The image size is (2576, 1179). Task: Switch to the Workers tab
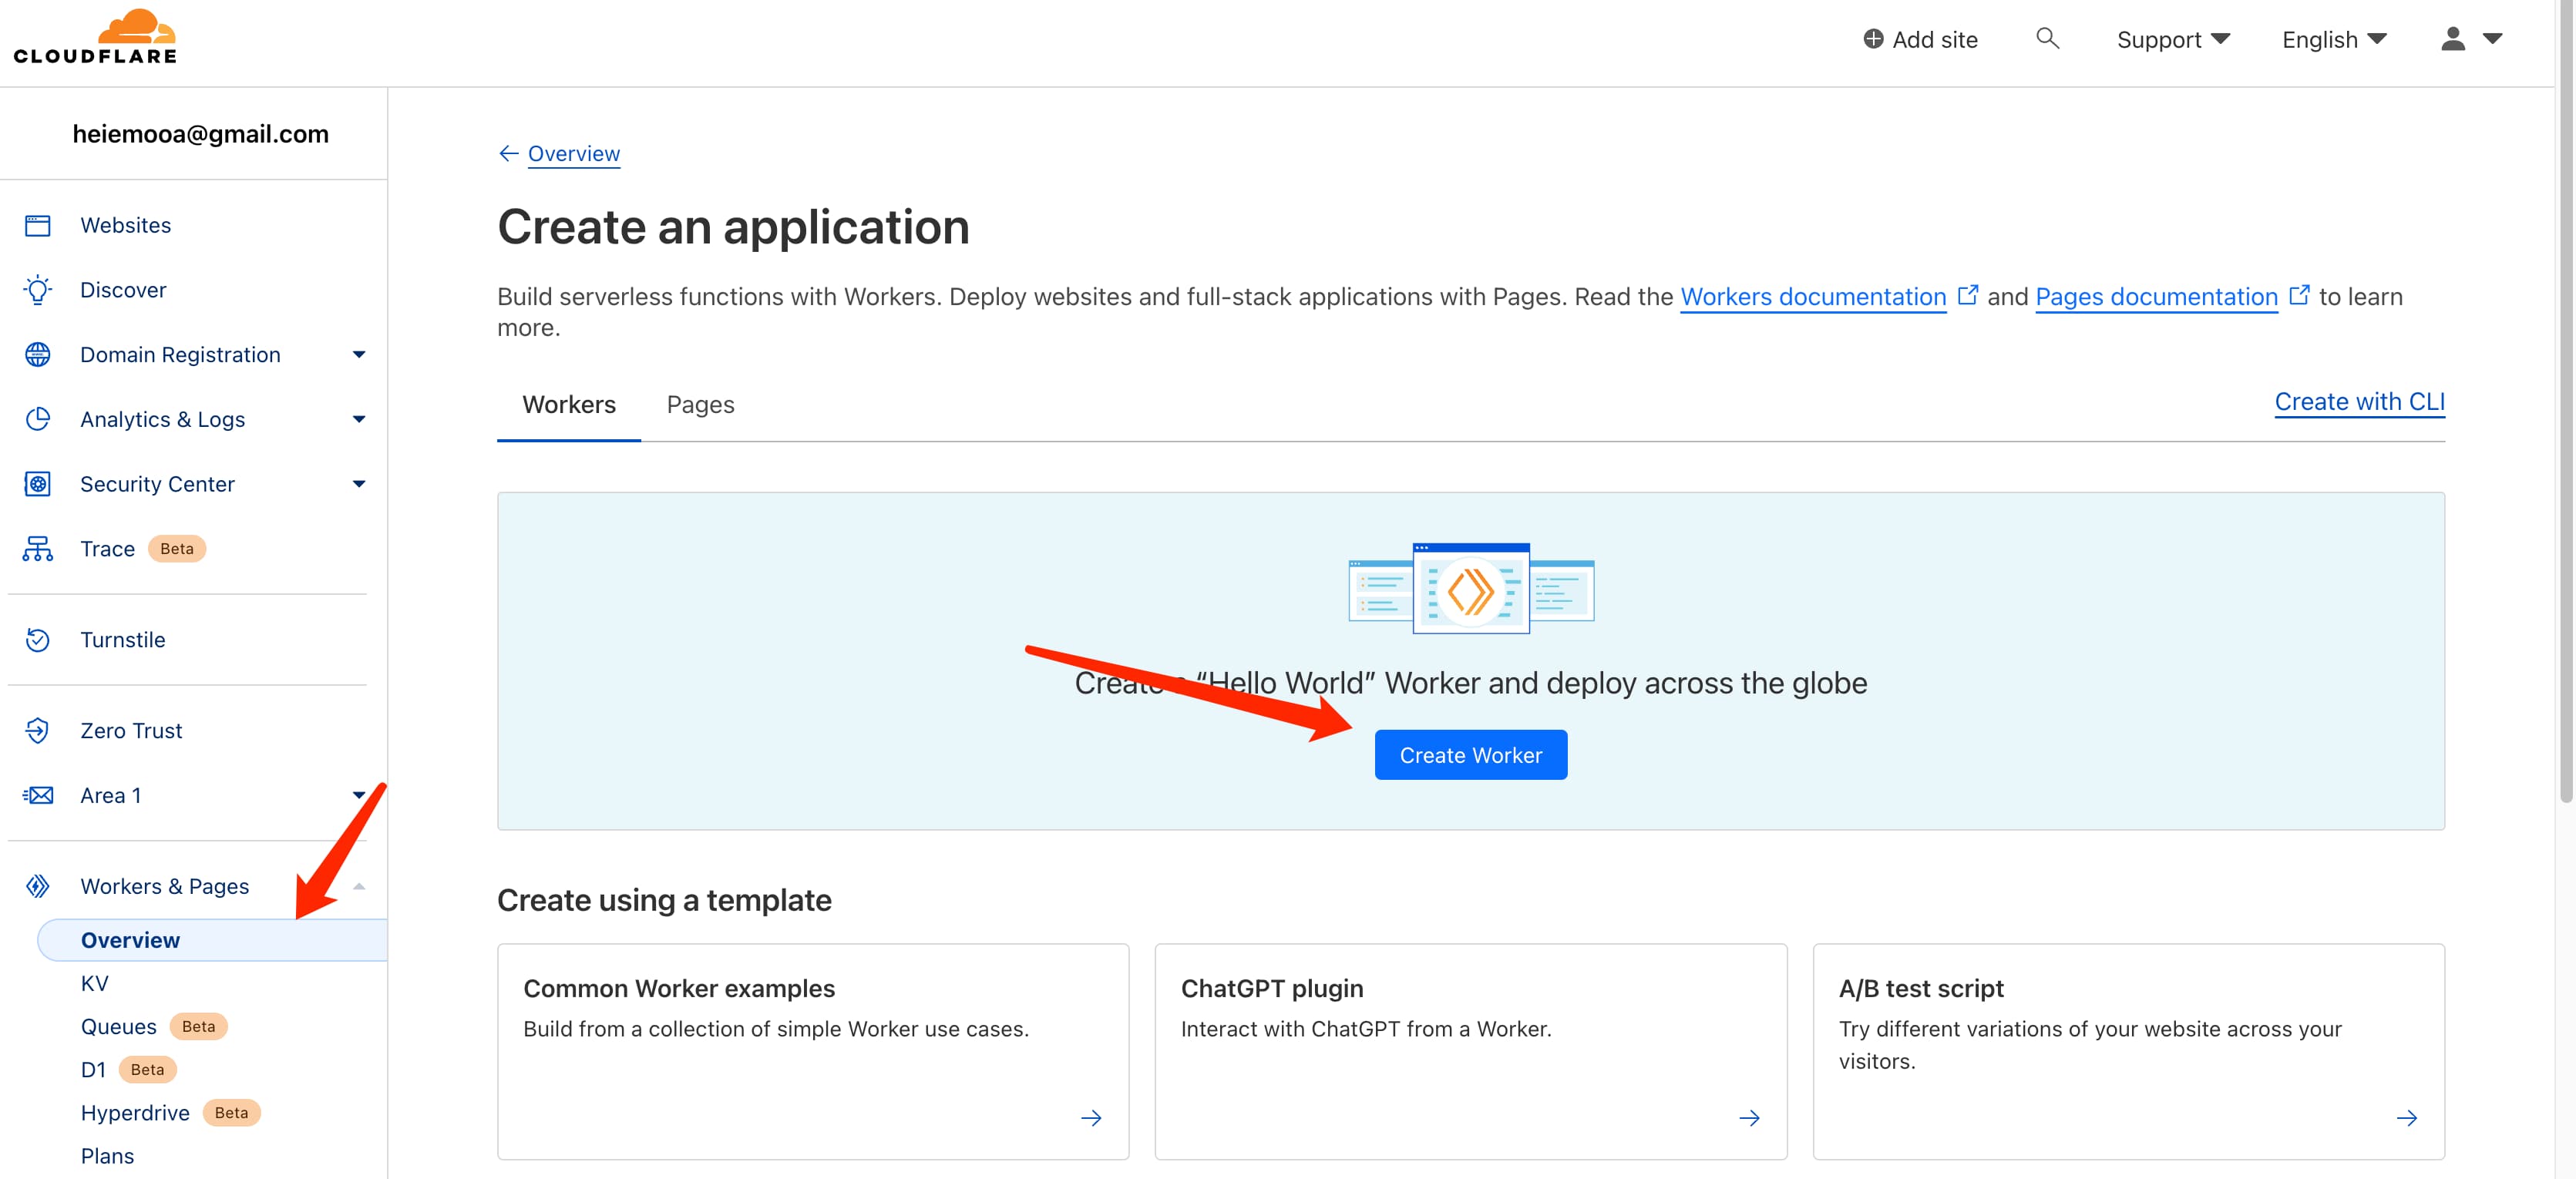[x=569, y=404]
